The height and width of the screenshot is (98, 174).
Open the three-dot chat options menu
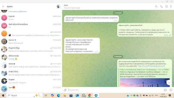pos(171,7)
